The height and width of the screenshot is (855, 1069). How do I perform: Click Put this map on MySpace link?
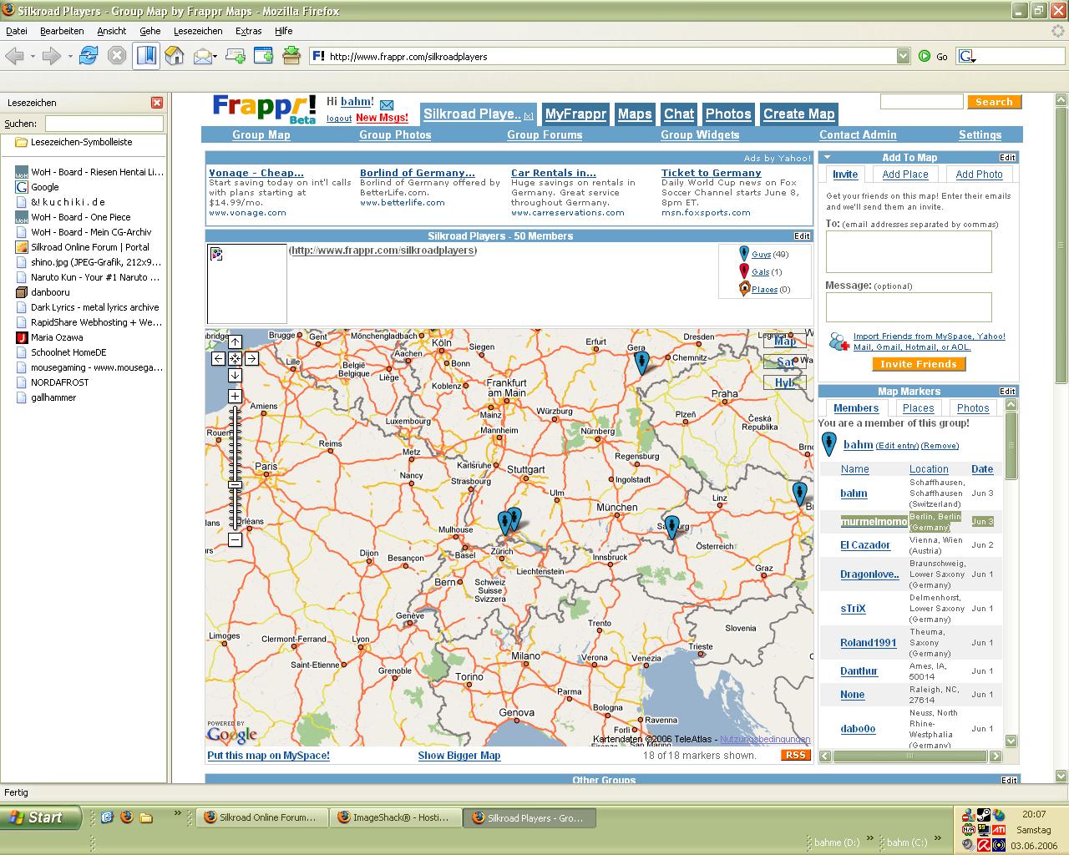pos(269,756)
